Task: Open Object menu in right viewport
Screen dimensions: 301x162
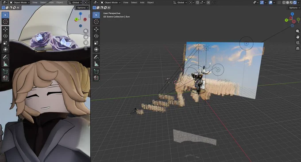Action: pos(150,3)
